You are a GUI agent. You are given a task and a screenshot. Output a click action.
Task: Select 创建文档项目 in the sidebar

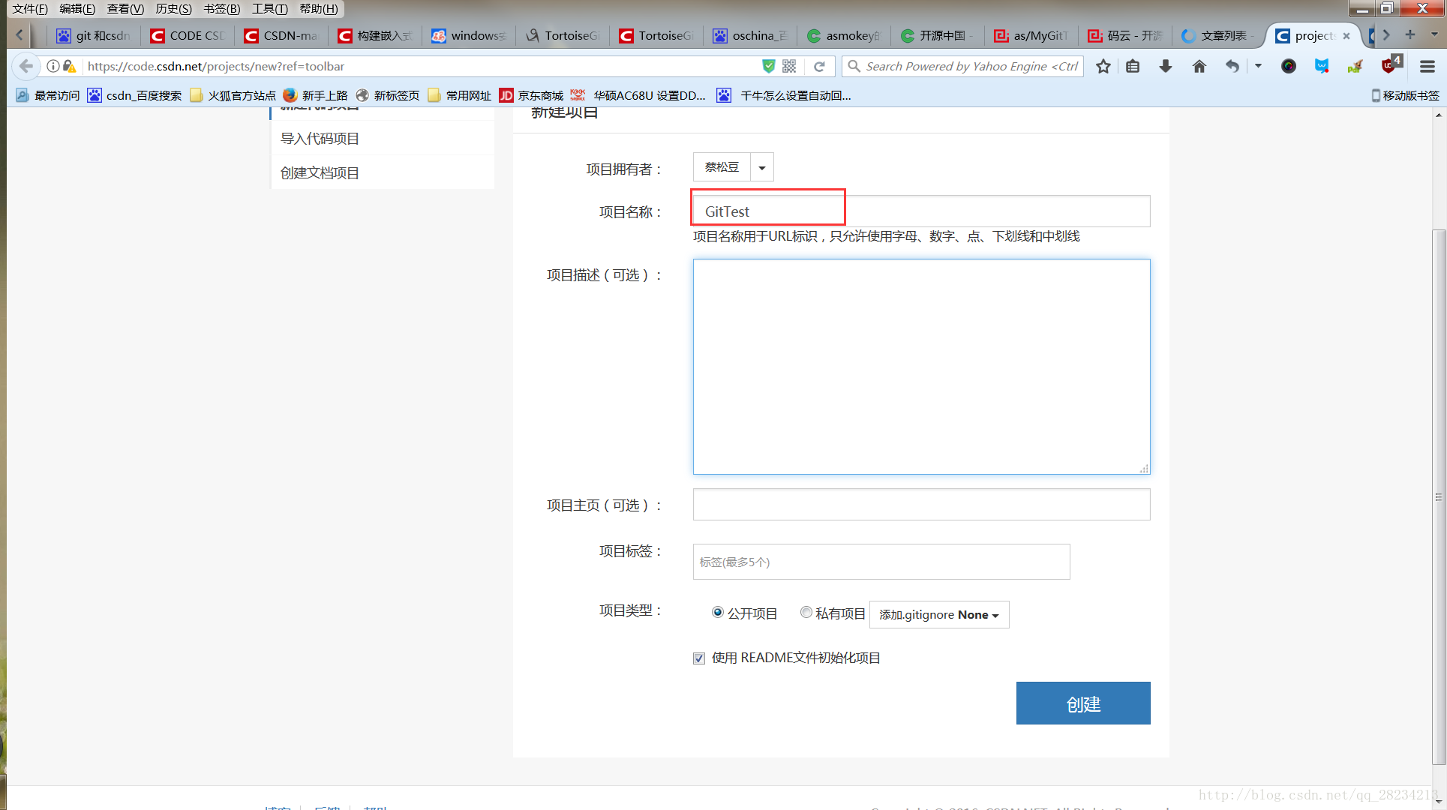coord(383,173)
